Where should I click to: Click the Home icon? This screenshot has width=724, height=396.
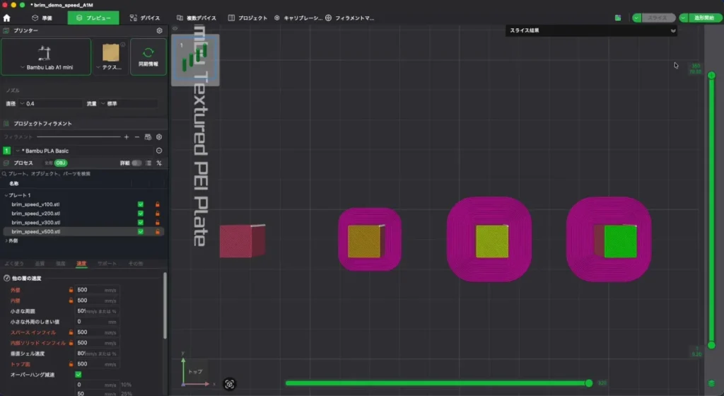[6, 18]
